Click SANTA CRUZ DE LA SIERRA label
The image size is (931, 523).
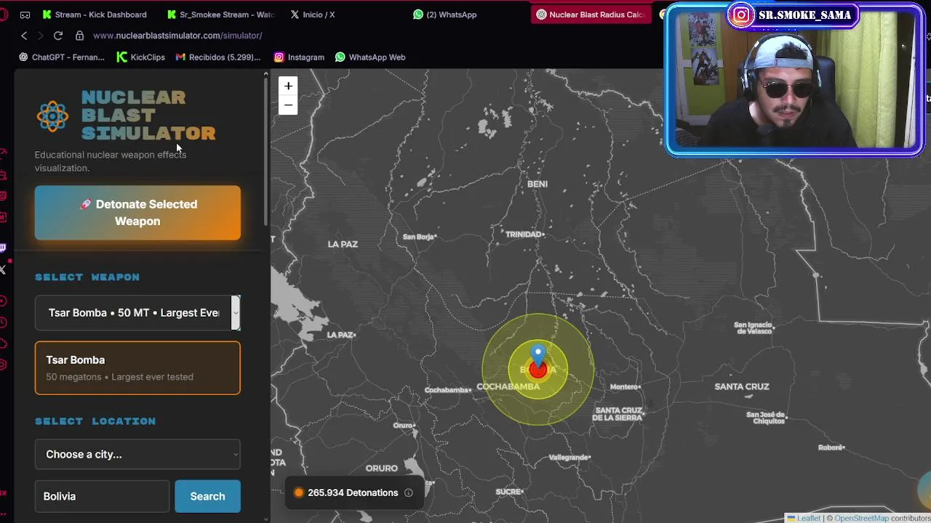tap(618, 414)
